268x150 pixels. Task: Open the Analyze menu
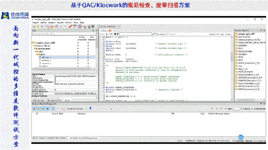pyautogui.click(x=52, y=22)
